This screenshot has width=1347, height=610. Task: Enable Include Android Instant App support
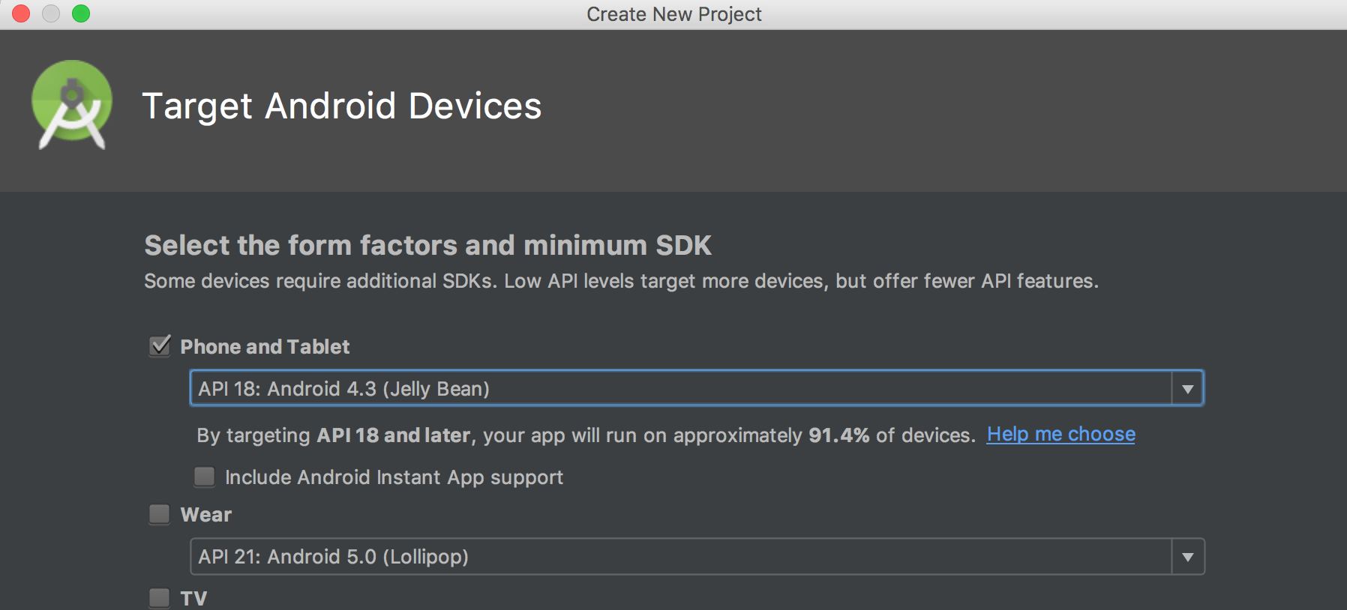point(204,477)
